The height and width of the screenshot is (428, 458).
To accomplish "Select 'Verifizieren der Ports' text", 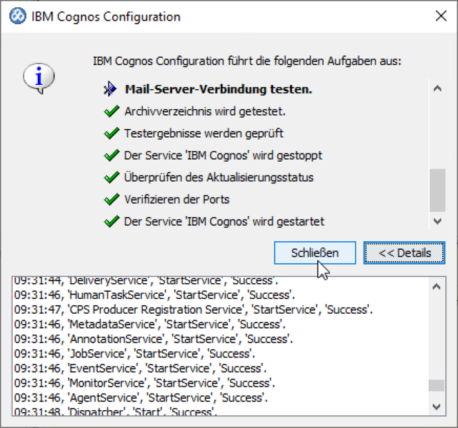I will tap(176, 200).
